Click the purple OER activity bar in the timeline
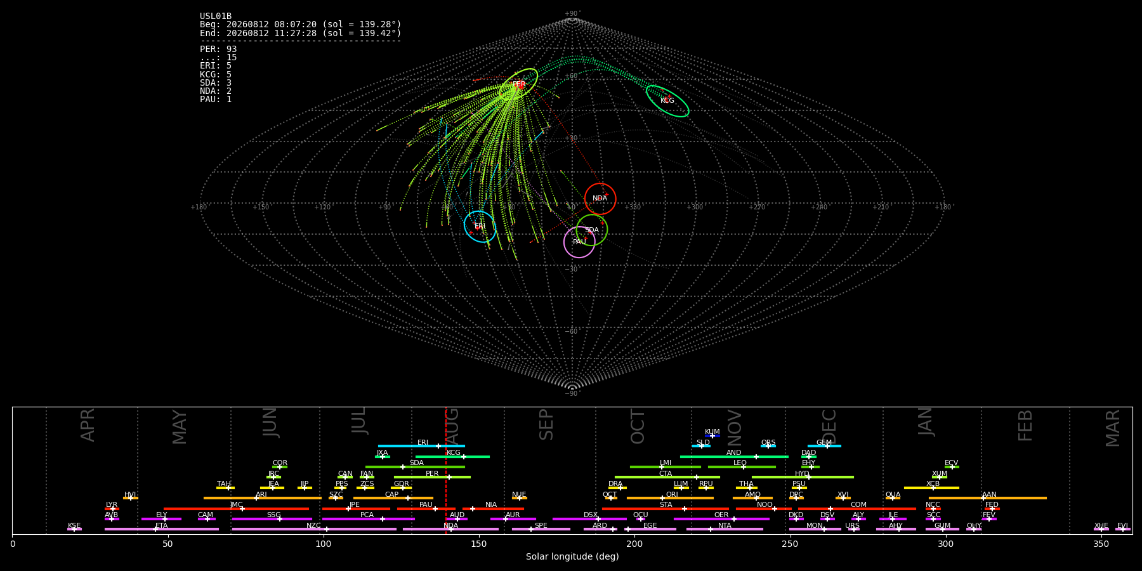This screenshot has width=1142, height=571. [721, 519]
